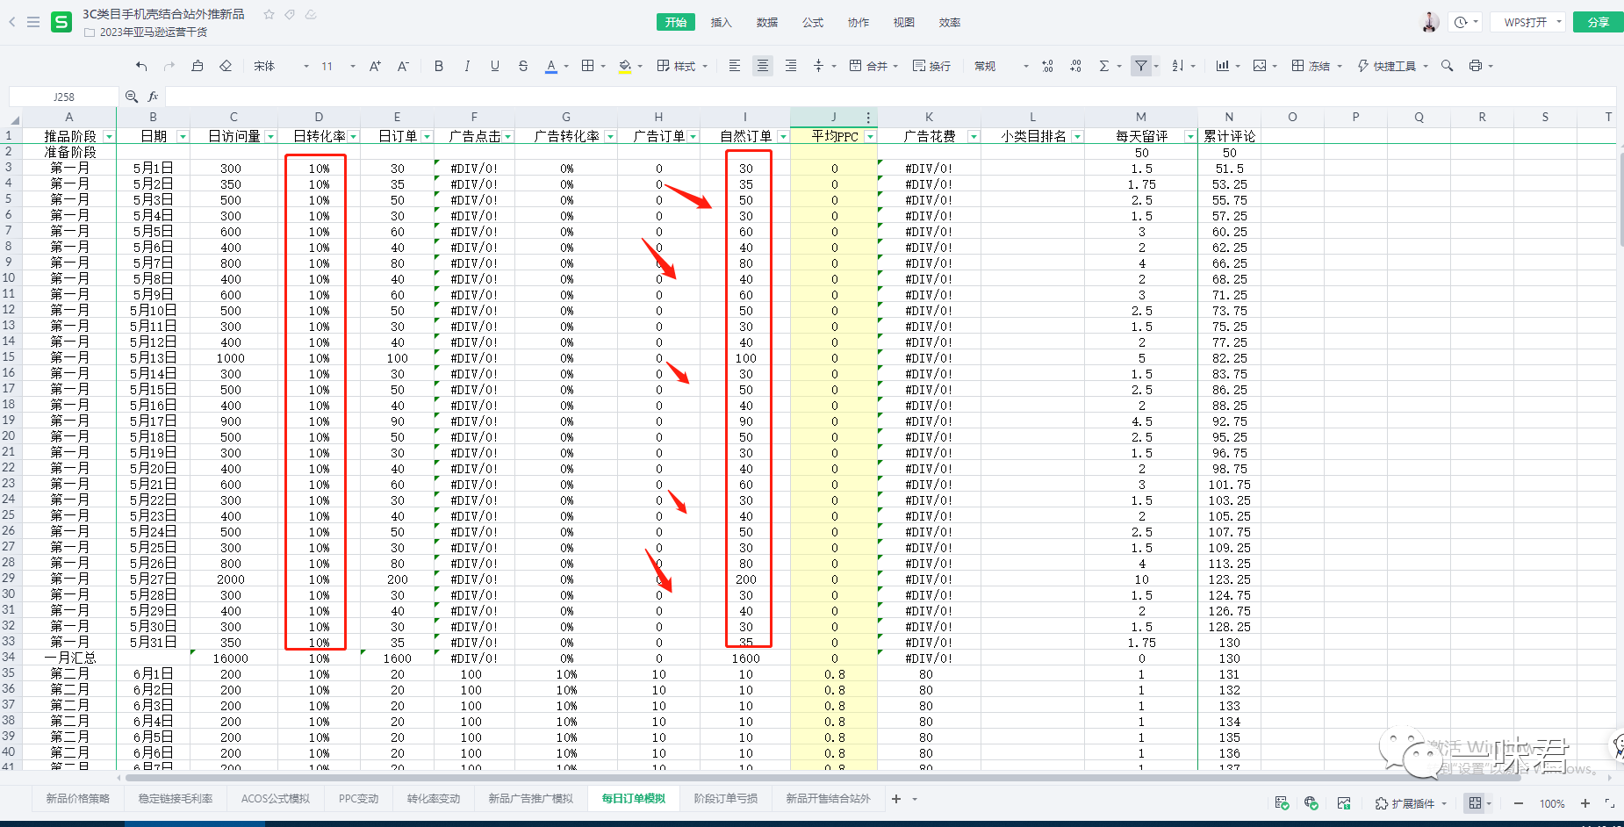The image size is (1624, 827).
Task: Switch to the 开始 ribbon tab
Action: click(x=676, y=22)
